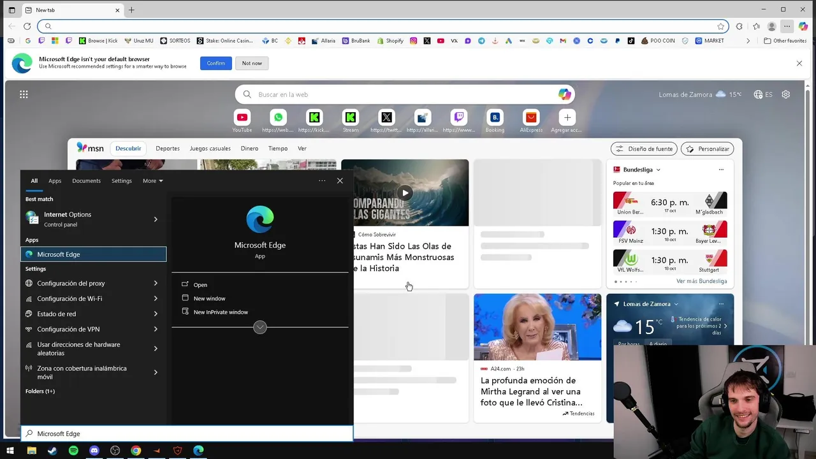Open Edge settings and more menu
The height and width of the screenshot is (459, 816).
(x=787, y=26)
